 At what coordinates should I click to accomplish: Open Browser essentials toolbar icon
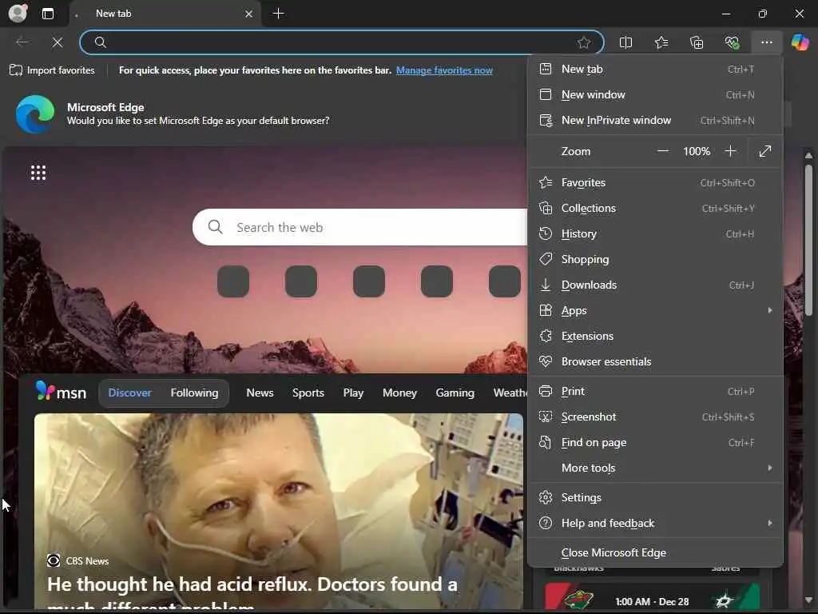[x=732, y=42]
